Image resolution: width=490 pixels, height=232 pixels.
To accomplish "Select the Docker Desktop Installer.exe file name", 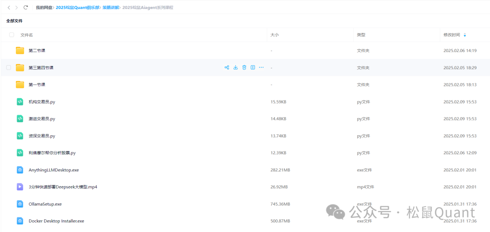I will click(56, 221).
